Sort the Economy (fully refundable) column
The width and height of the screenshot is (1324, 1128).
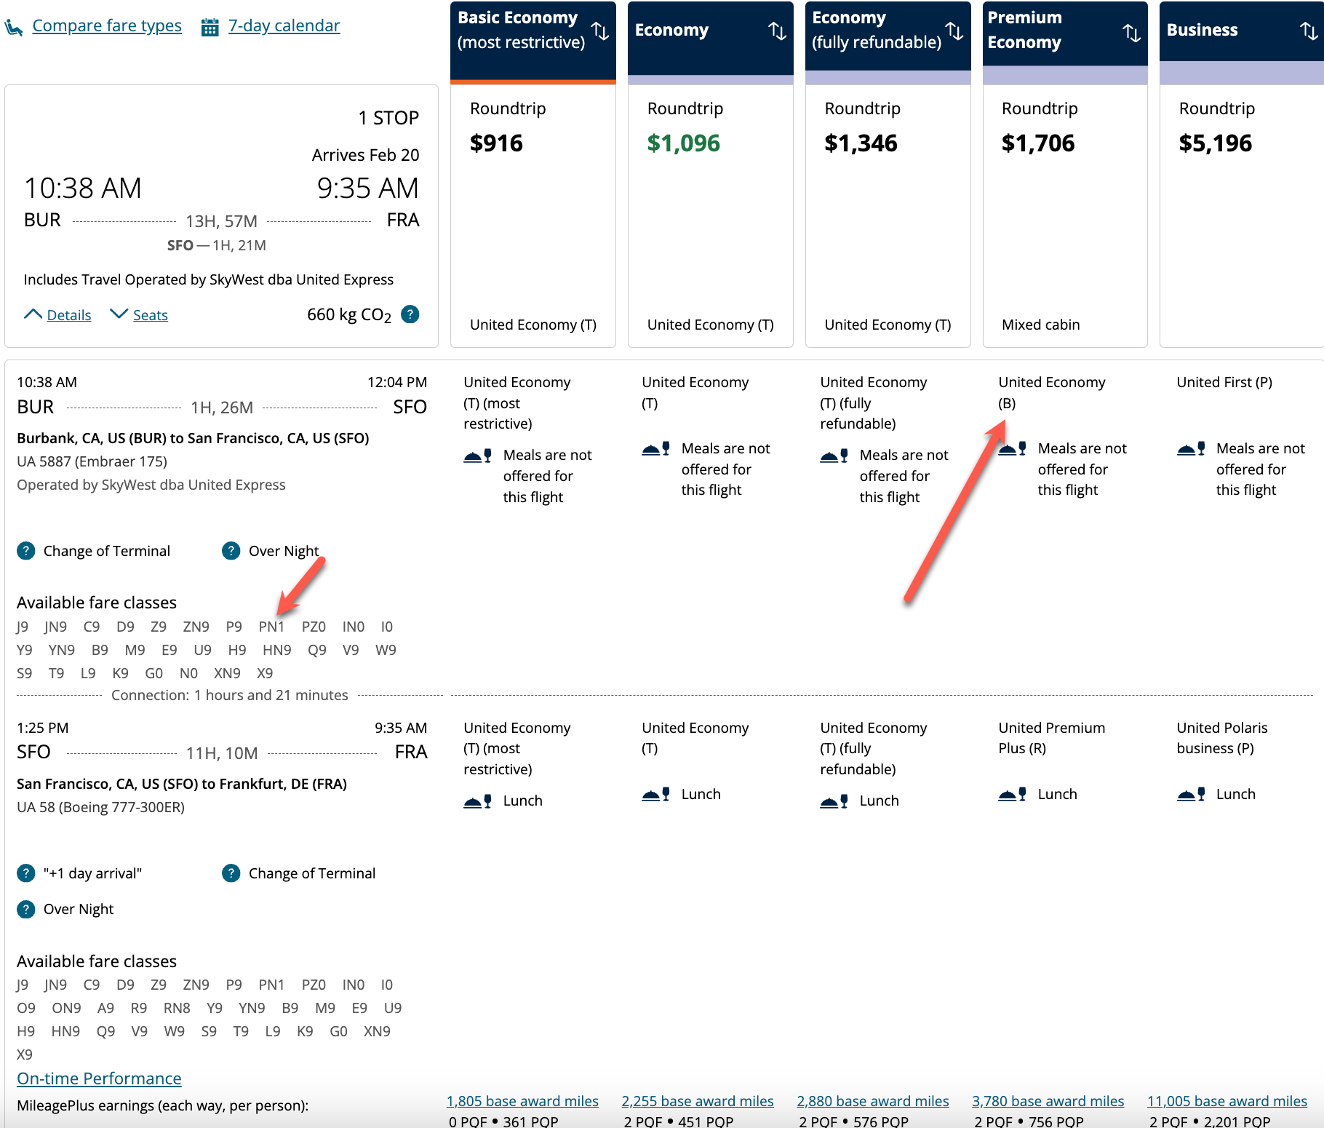coord(955,31)
